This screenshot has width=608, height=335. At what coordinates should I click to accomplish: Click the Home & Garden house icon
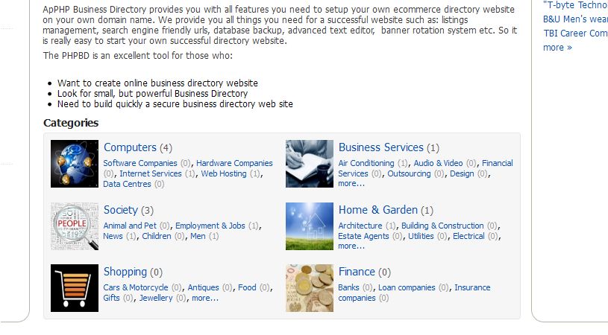[310, 226]
